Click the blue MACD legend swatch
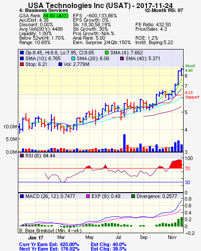Screen dimensions: 201x251 (x=22, y=196)
